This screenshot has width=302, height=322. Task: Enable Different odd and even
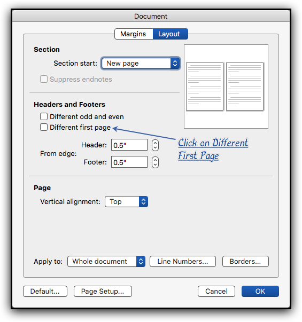click(x=44, y=116)
